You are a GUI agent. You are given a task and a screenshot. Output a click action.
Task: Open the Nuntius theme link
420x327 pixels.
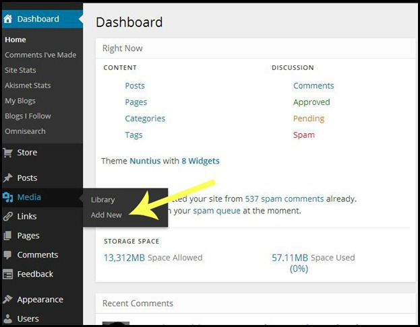tap(145, 161)
